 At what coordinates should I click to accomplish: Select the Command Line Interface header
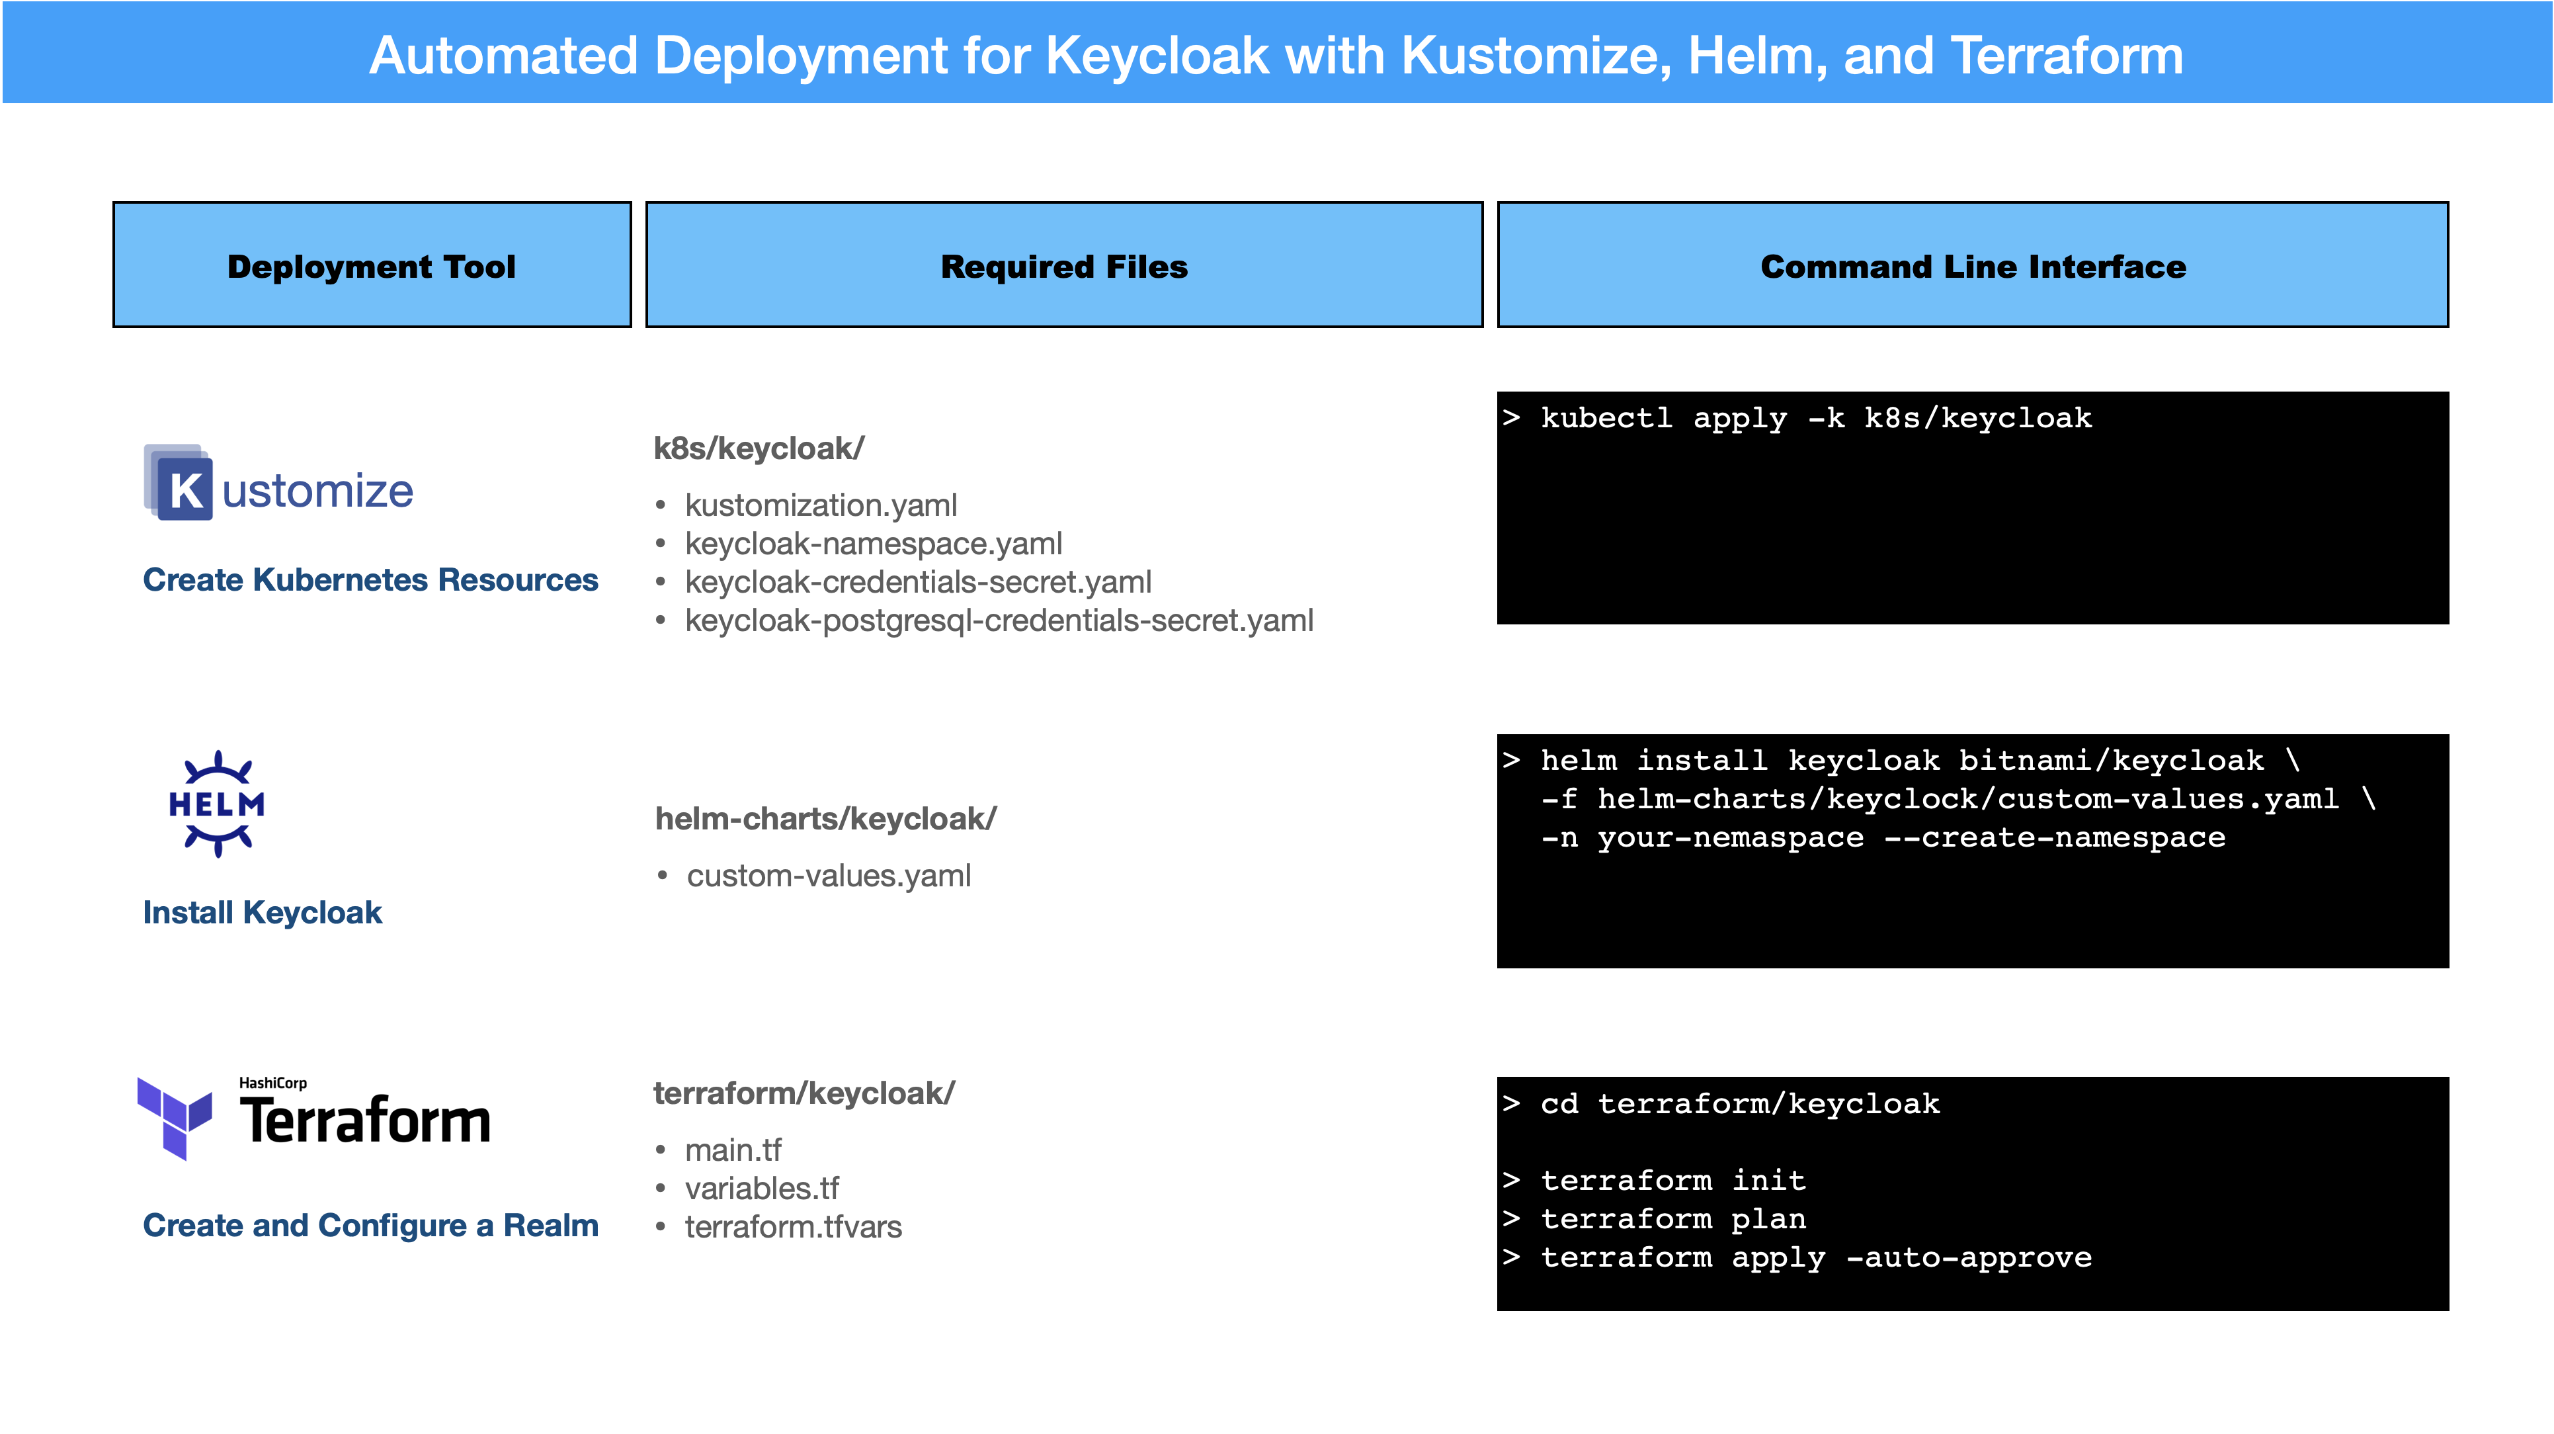click(1972, 265)
